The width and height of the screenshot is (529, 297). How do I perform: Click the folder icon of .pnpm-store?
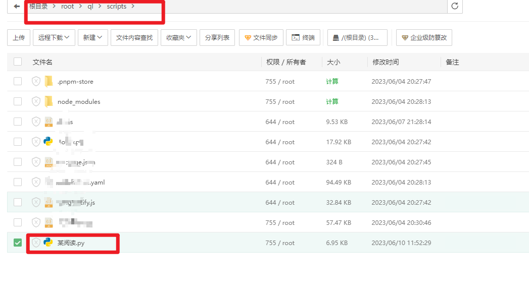pyautogui.click(x=49, y=81)
